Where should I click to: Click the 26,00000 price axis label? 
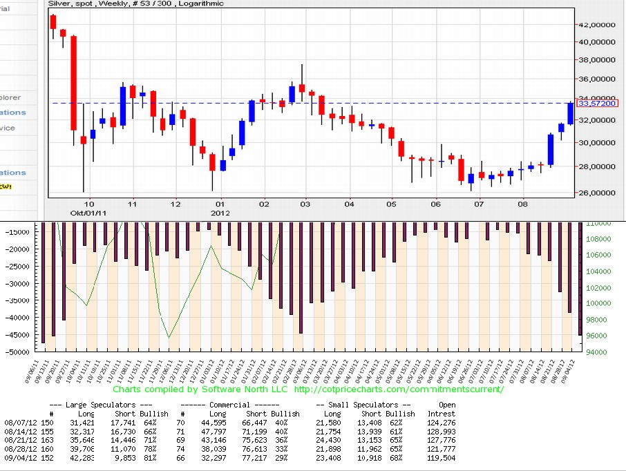[597, 193]
